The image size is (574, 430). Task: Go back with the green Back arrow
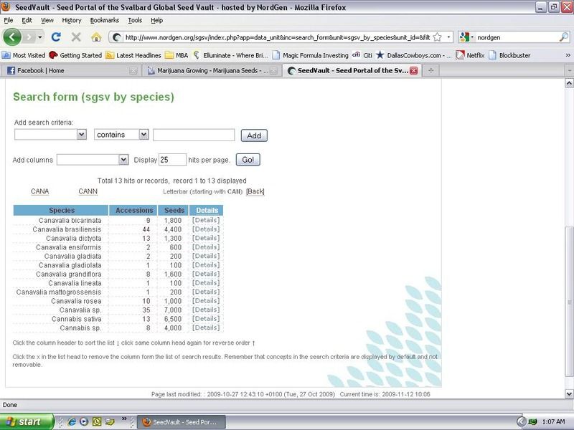pos(11,37)
